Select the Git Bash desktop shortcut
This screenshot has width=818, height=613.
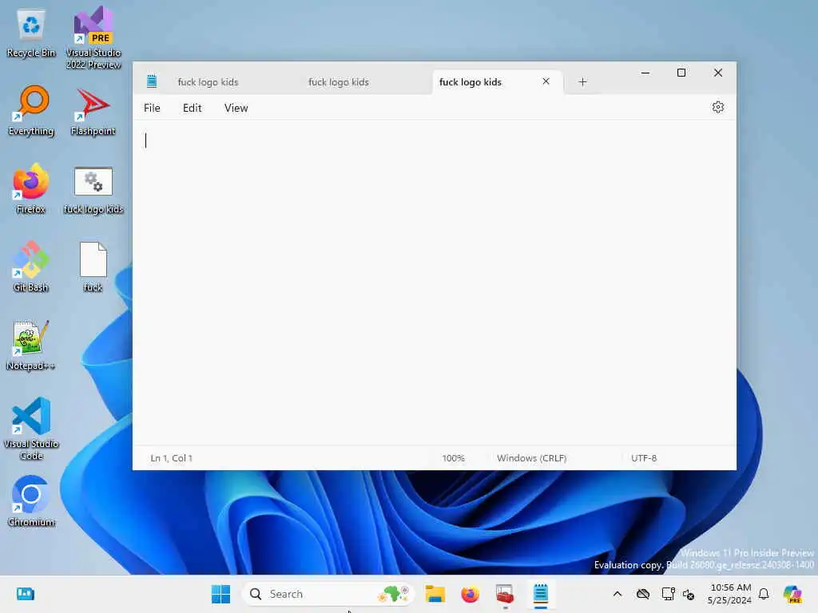[31, 267]
